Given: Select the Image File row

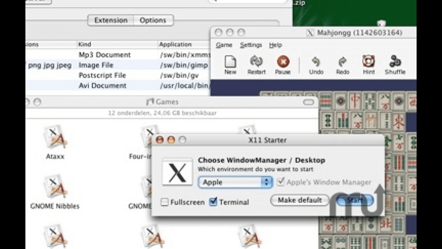Looking at the screenshot, I should pos(118,65).
